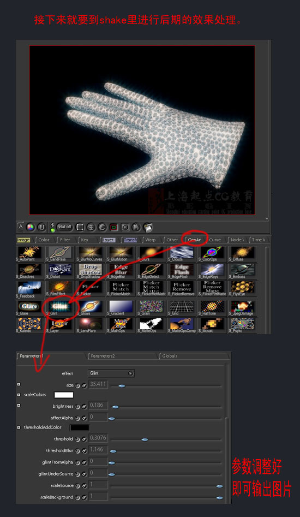300x517 pixels.
Task: Add the S_Mosaic node
Action: [212, 325]
